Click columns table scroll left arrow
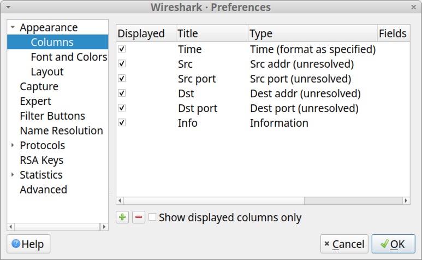The image size is (422, 260). [120, 200]
